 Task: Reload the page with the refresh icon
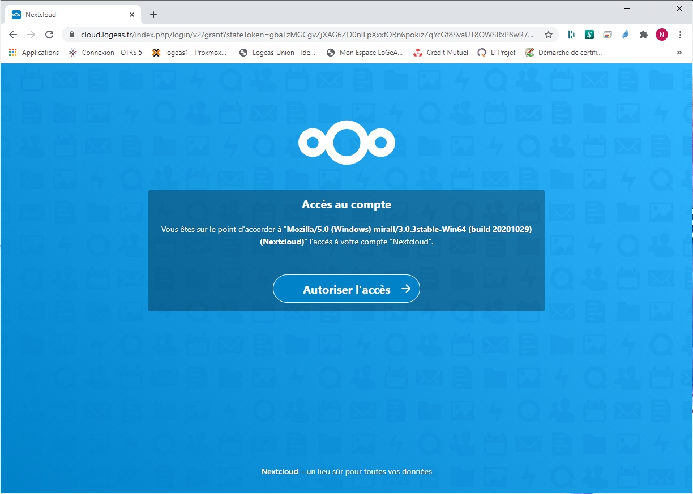click(x=49, y=35)
